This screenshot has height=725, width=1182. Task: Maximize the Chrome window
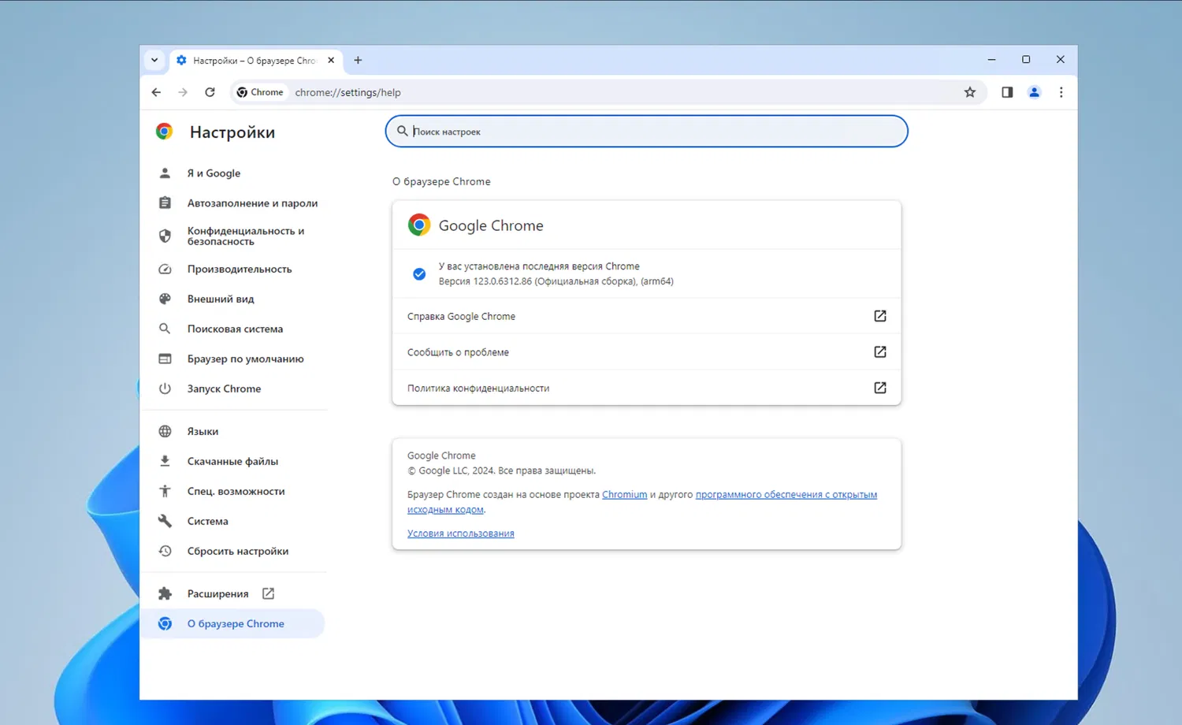pos(1026,60)
